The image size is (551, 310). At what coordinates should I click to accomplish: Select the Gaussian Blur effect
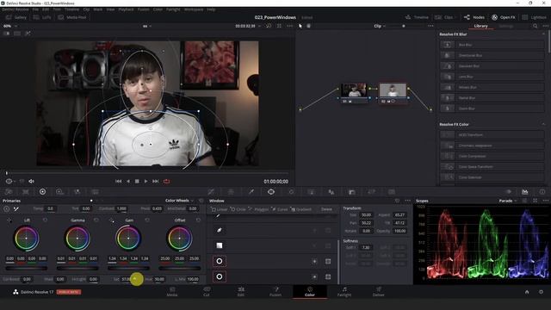[492, 65]
